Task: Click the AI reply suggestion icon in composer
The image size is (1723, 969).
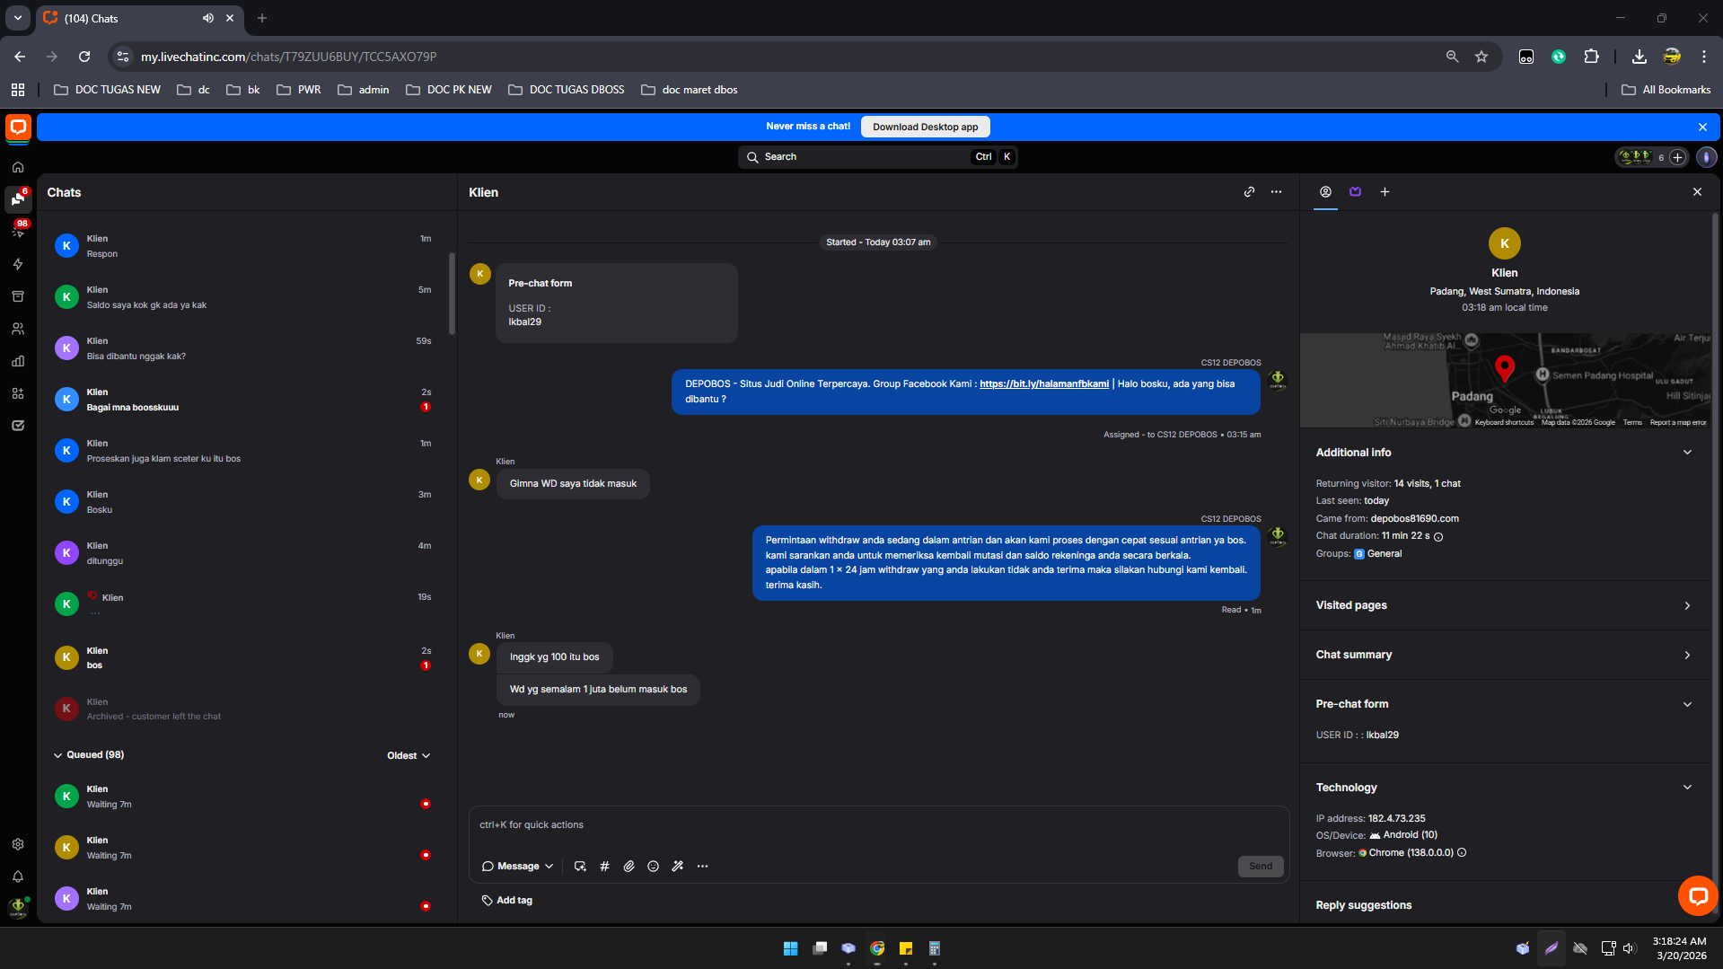Action: (x=580, y=867)
